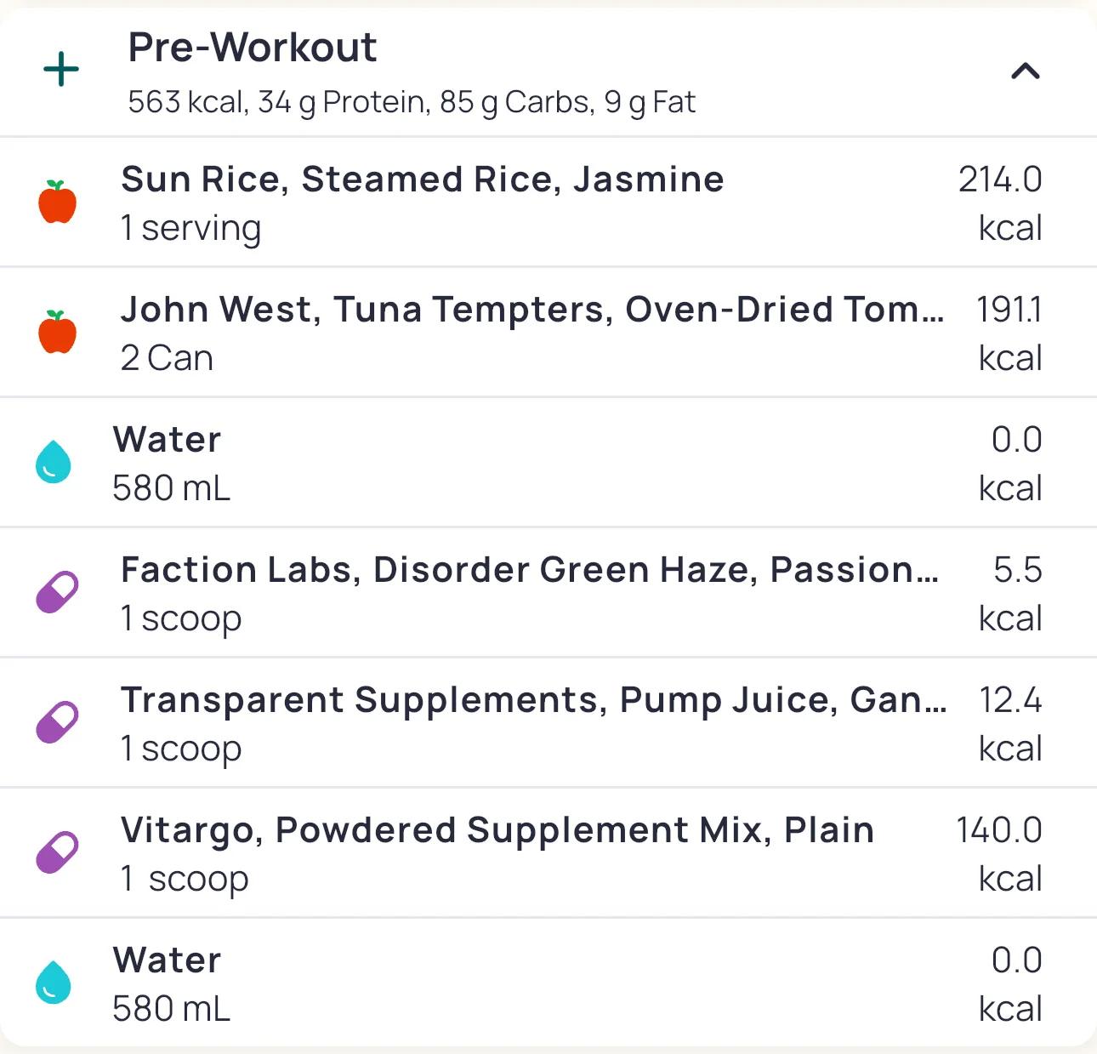Screen dimensions: 1097x1054
Task: Tap the 563 kcal macro summary line
Action: (x=412, y=102)
